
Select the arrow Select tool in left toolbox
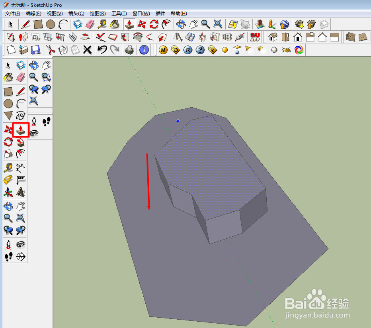pos(8,65)
